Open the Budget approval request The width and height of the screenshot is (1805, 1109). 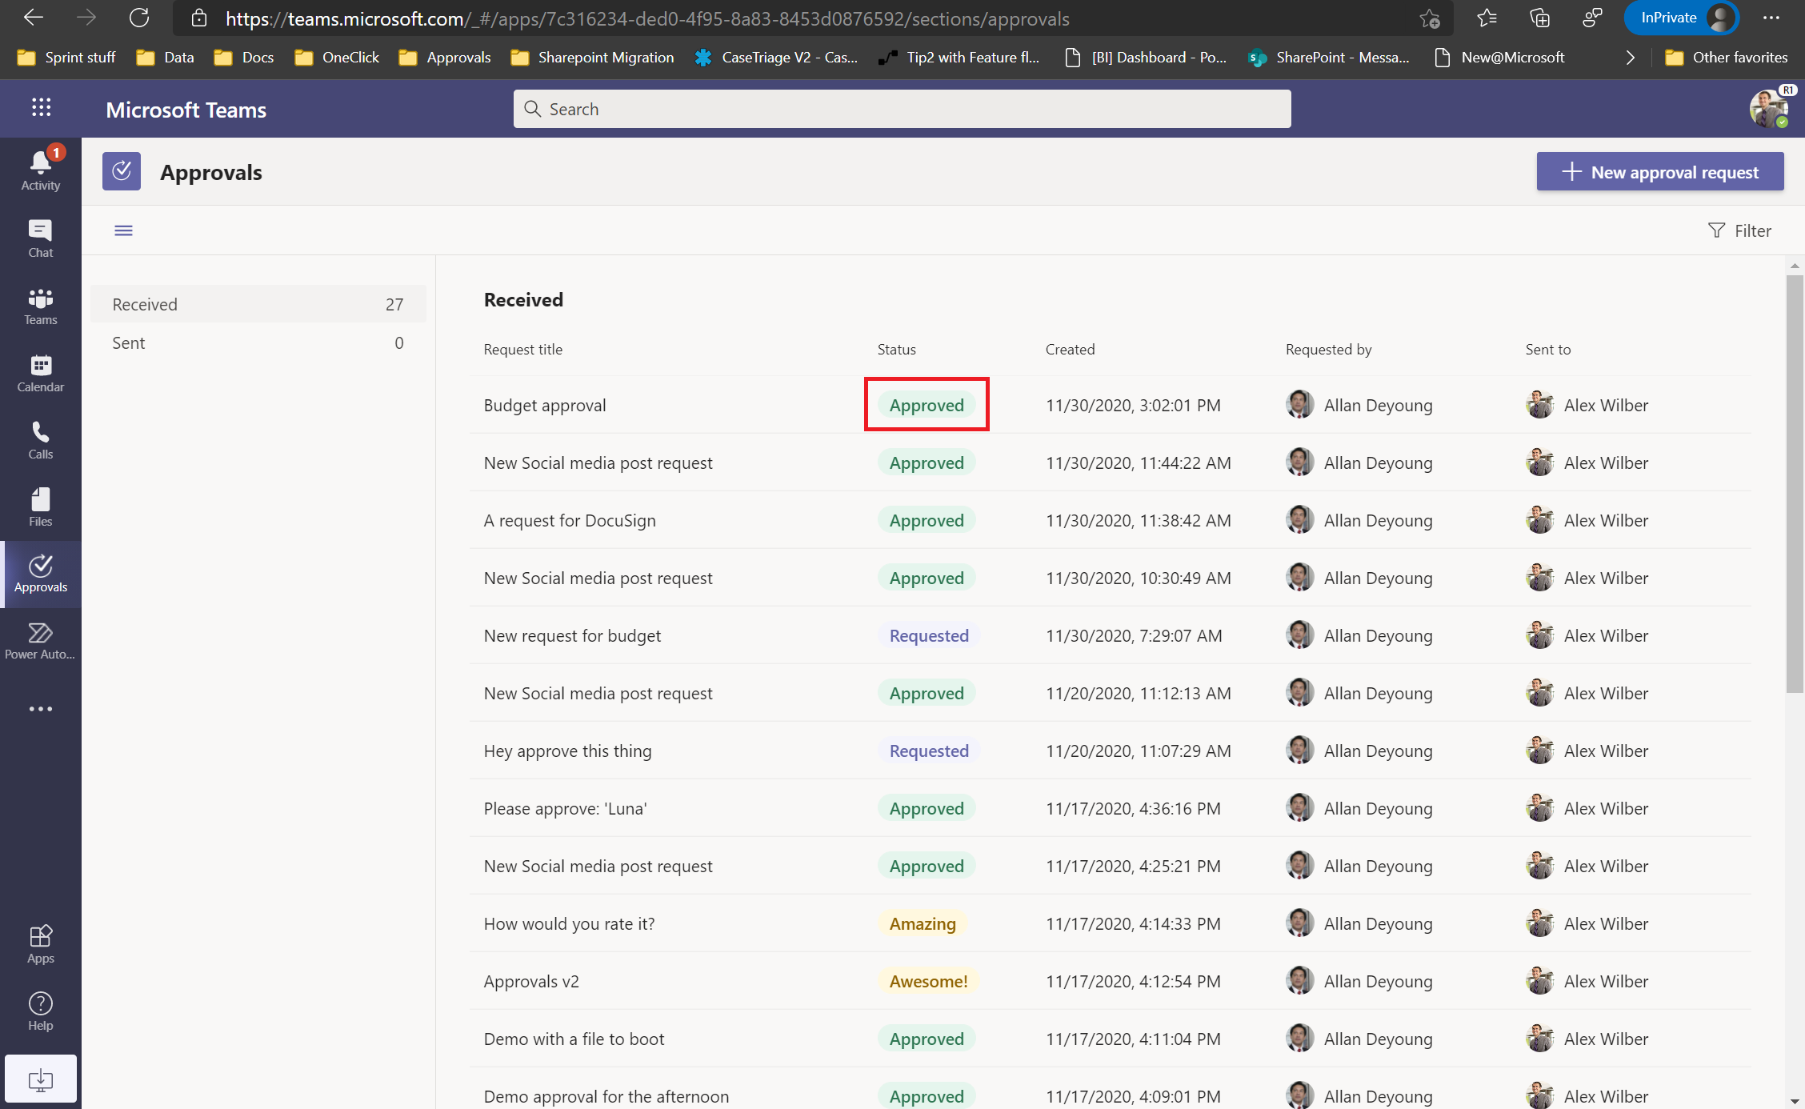point(544,405)
